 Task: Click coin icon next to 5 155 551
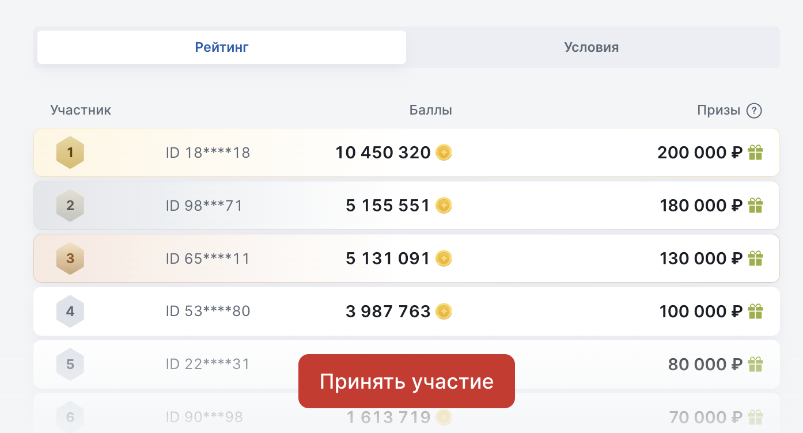tap(444, 206)
